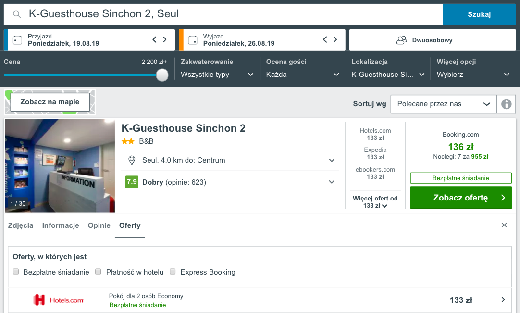Image resolution: width=520 pixels, height=313 pixels.
Task: Click the Zobacz na mapie button
Action: click(x=50, y=102)
